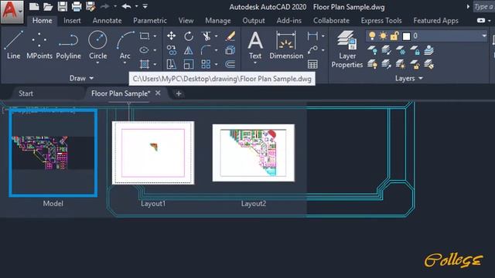Open the Add-ins ribbon tab
495x278 pixels.
289,21
